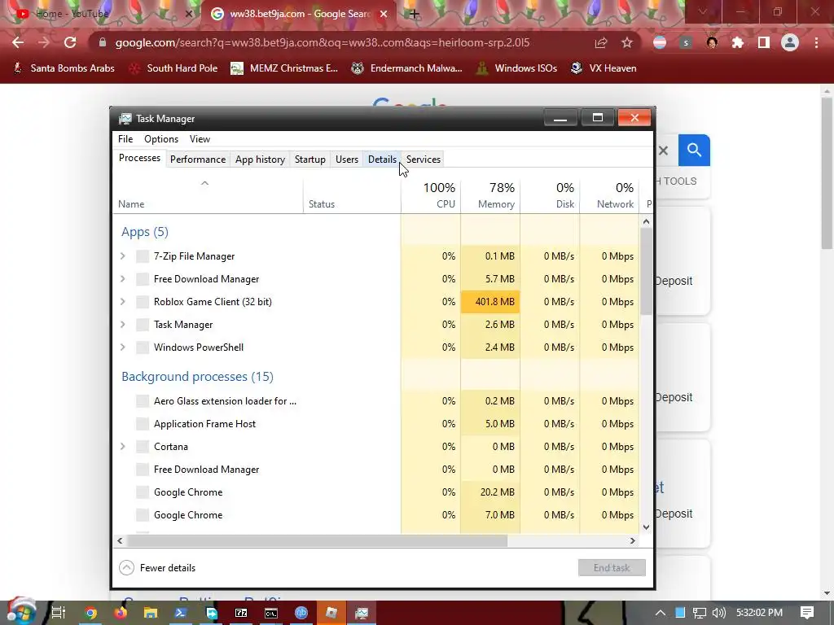
Task: Open a new Chrome tab
Action: point(415,14)
